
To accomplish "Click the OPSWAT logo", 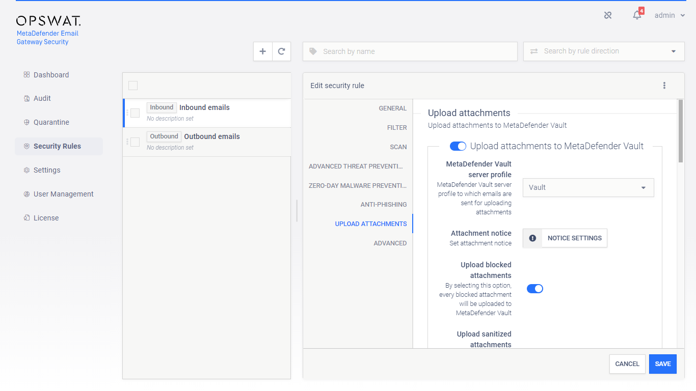I will (48, 21).
